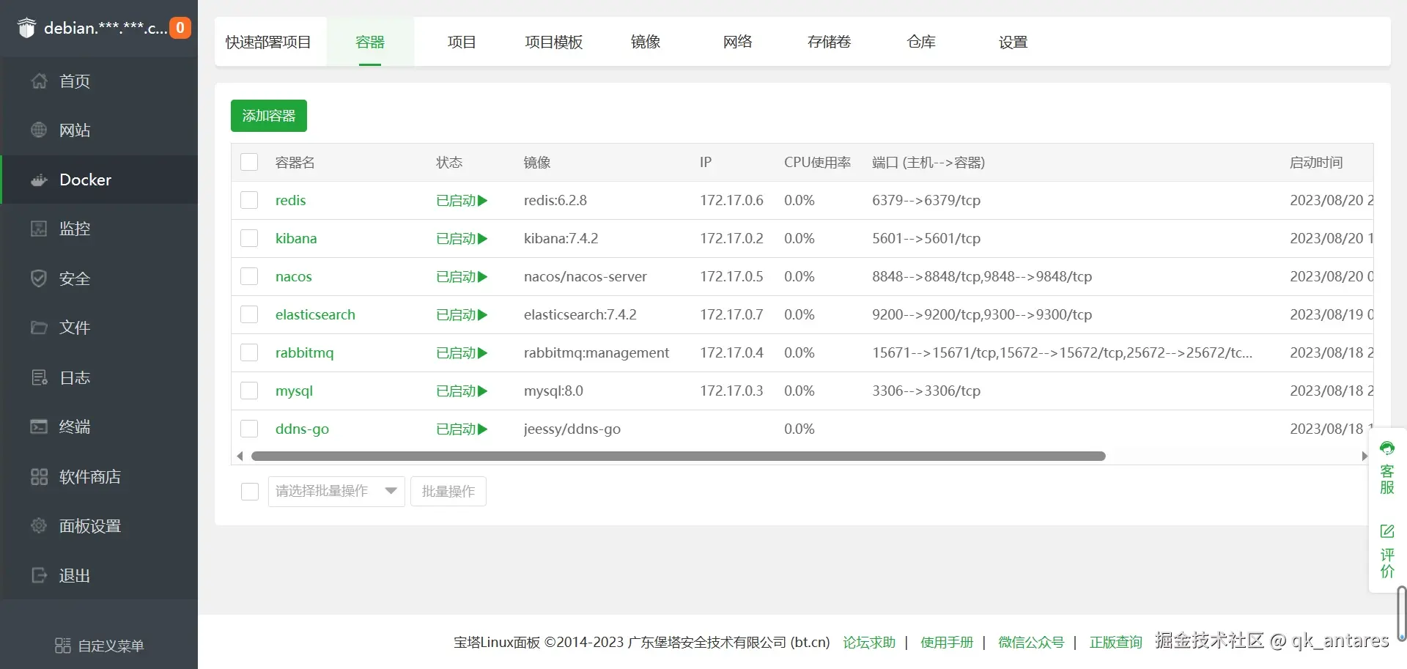
Task: Click the logs document icon
Action: (39, 377)
